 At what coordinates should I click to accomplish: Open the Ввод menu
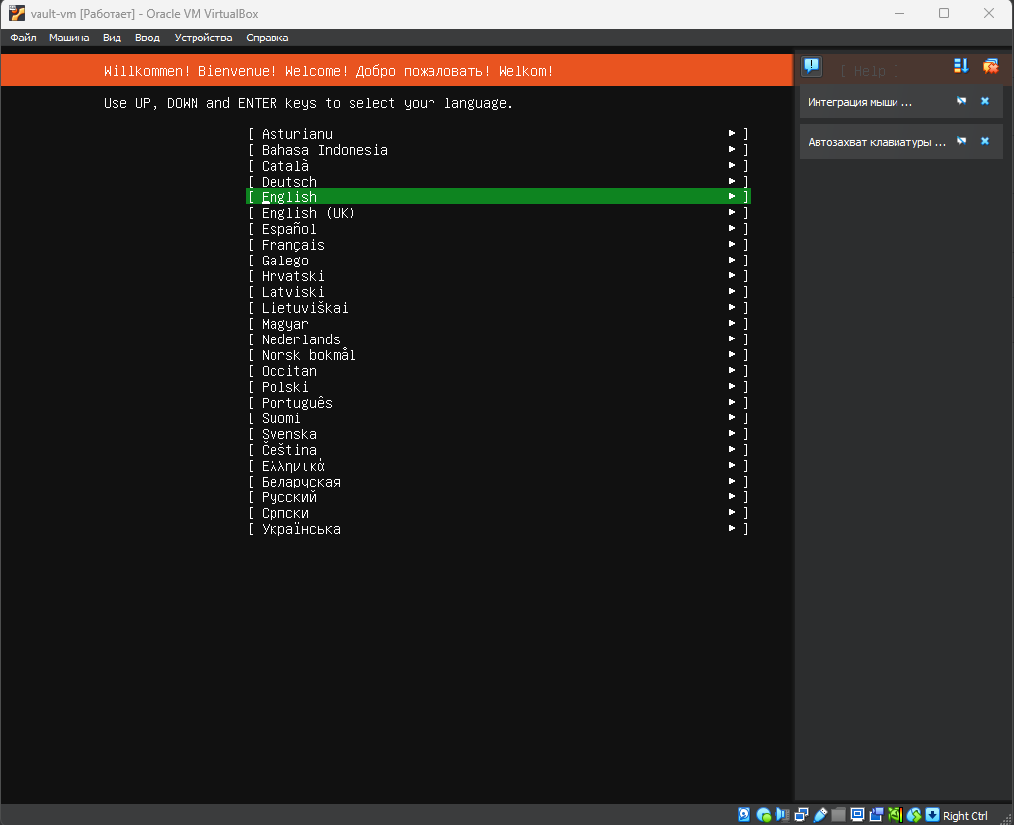(x=147, y=37)
